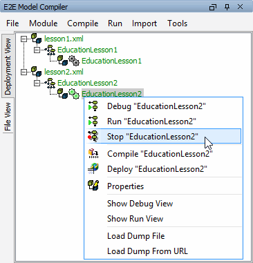The width and height of the screenshot is (253, 263).
Task: Open the Import menu
Action: [144, 23]
